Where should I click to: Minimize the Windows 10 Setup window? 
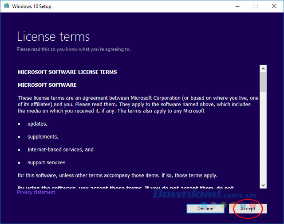tap(237, 6)
